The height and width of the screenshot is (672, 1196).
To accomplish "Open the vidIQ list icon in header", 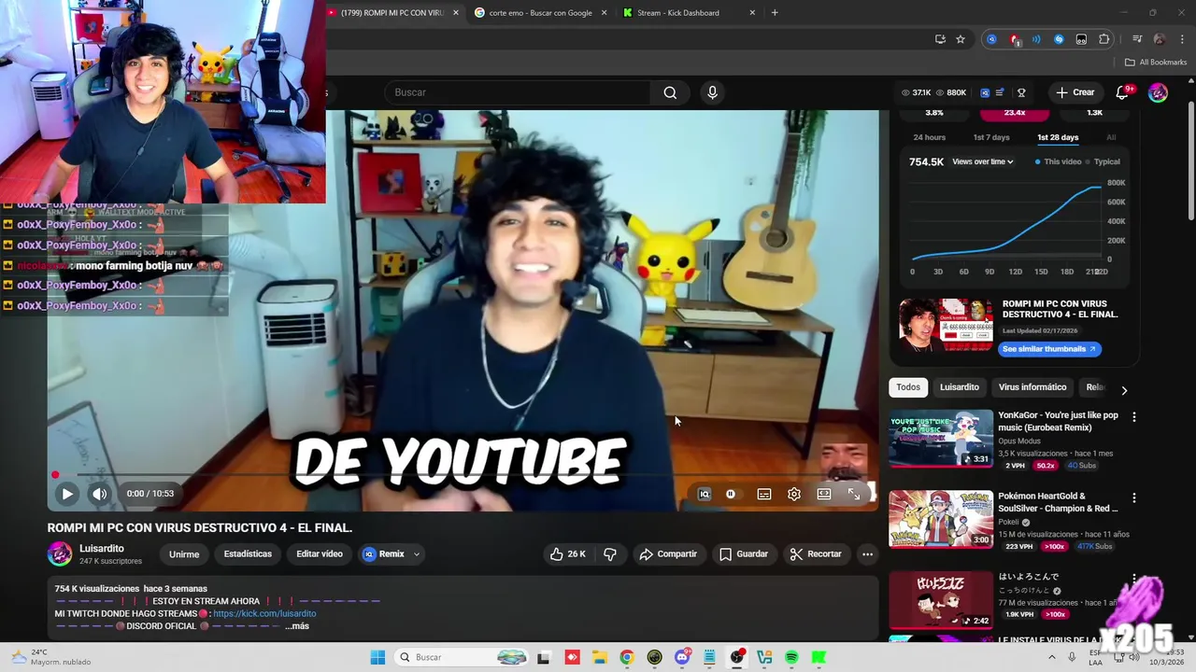I will click(1000, 92).
